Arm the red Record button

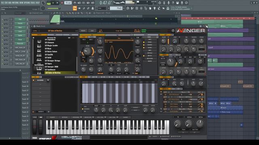click(62, 3)
